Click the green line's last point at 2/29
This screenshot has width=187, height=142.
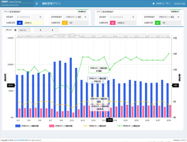click(169, 54)
